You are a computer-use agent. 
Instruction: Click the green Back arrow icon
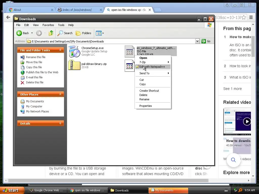(x=19, y=33)
